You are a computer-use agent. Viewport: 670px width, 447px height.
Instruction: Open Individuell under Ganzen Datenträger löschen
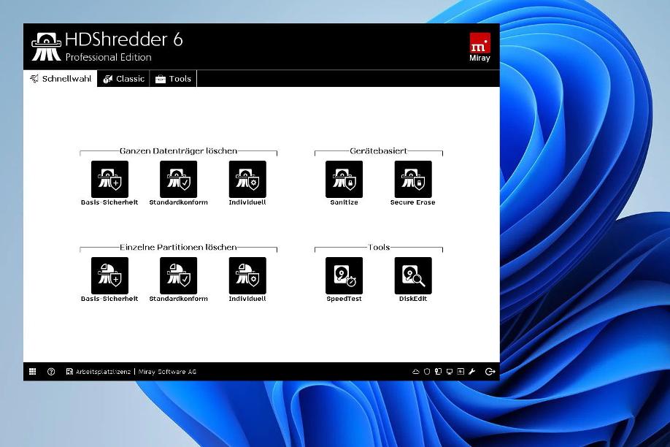247,179
